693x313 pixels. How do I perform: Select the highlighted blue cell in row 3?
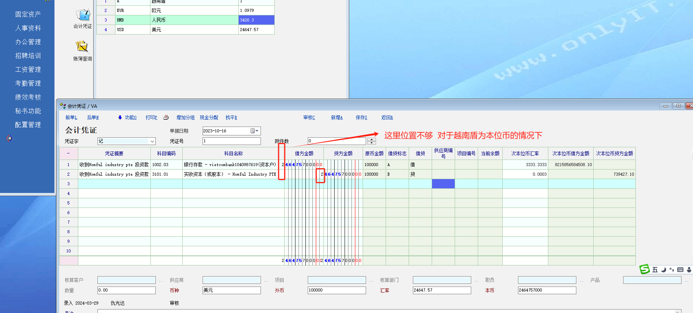[443, 184]
